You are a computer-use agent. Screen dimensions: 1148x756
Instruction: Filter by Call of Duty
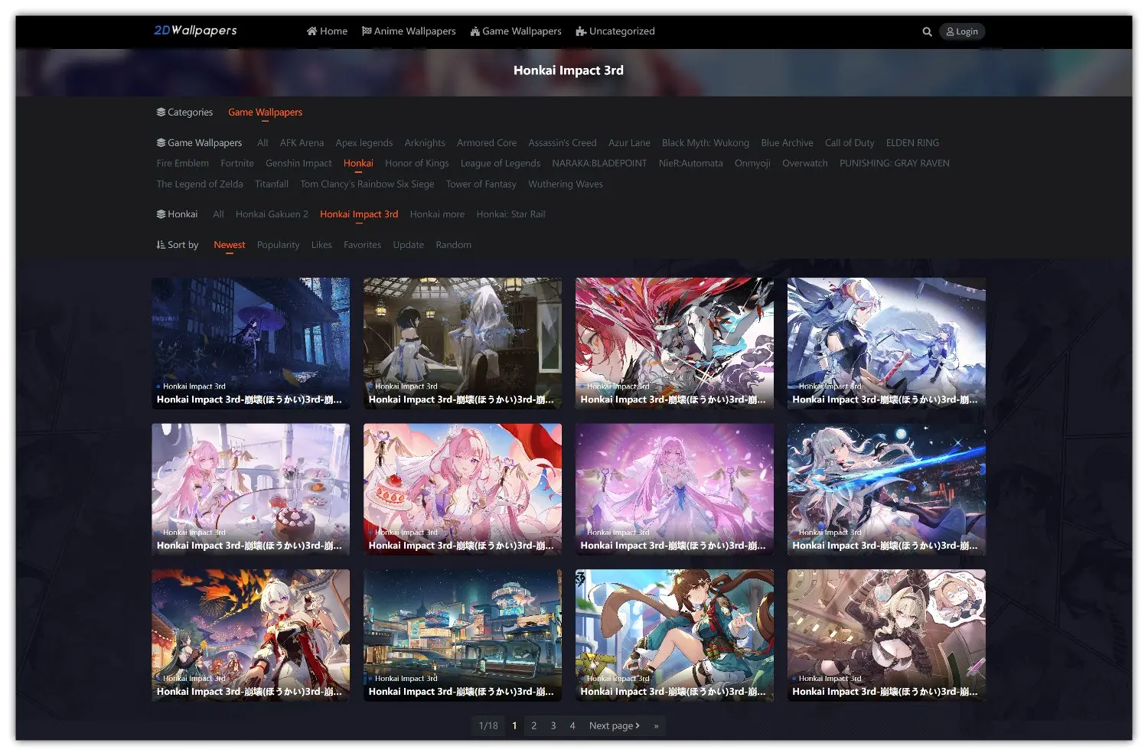tap(850, 143)
